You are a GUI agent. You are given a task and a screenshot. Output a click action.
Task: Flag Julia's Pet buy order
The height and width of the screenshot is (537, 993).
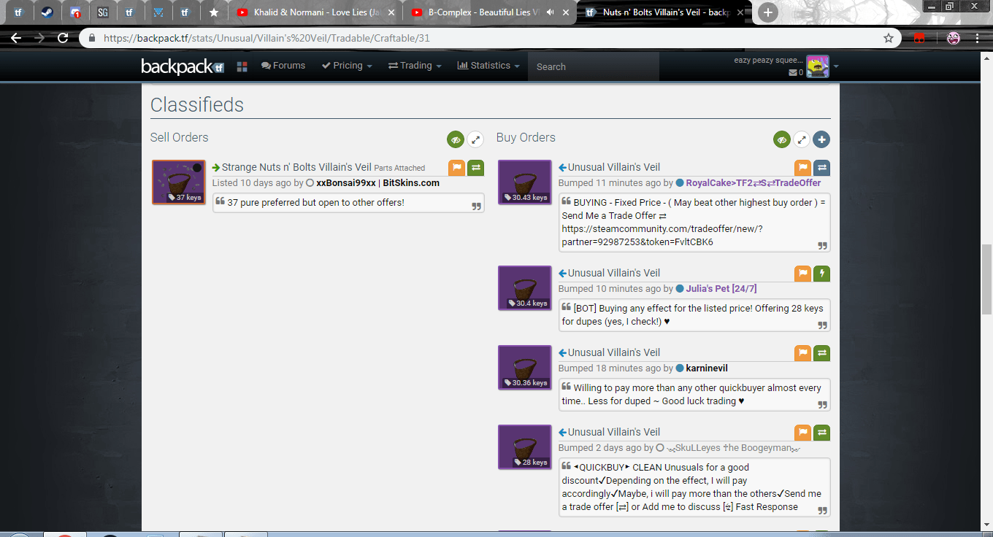coord(802,274)
